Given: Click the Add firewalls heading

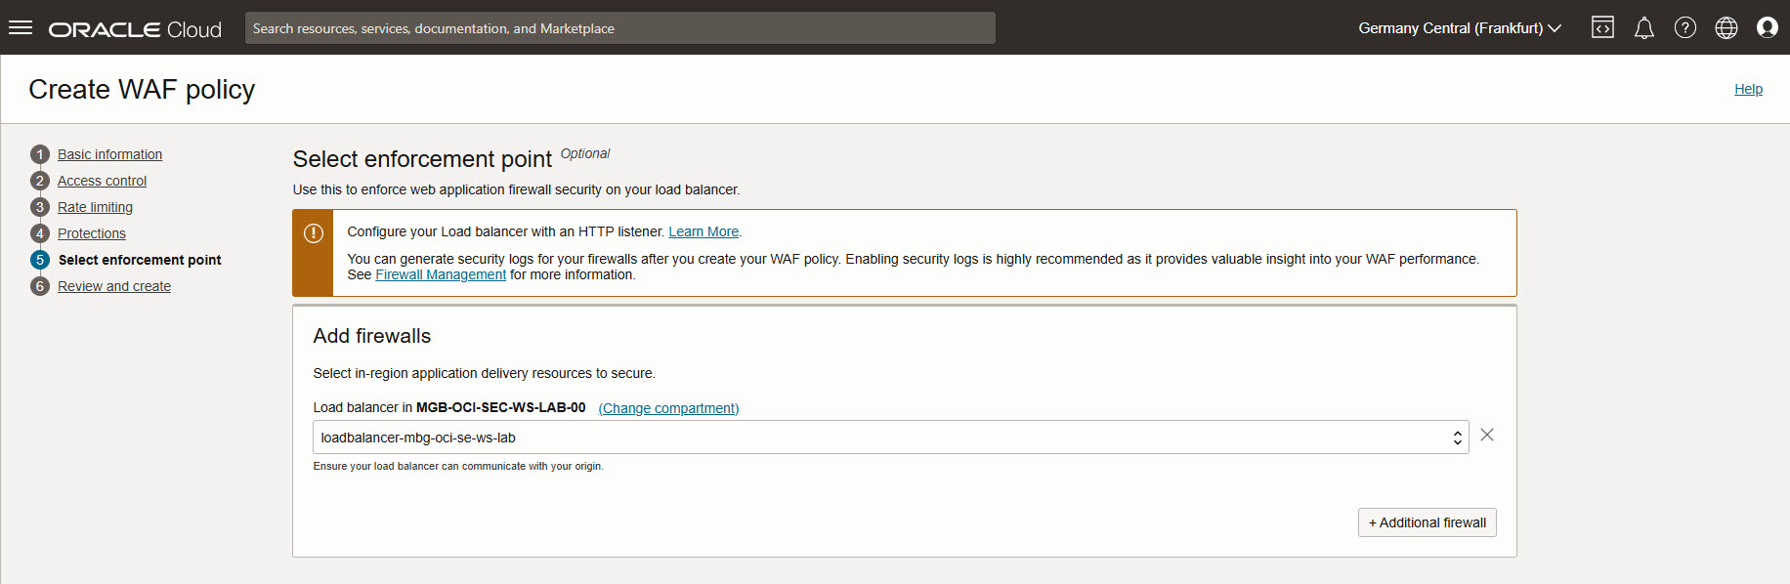Looking at the screenshot, I should pos(372,336).
